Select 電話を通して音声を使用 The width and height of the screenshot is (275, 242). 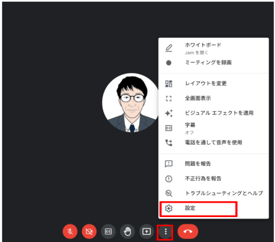(x=213, y=142)
